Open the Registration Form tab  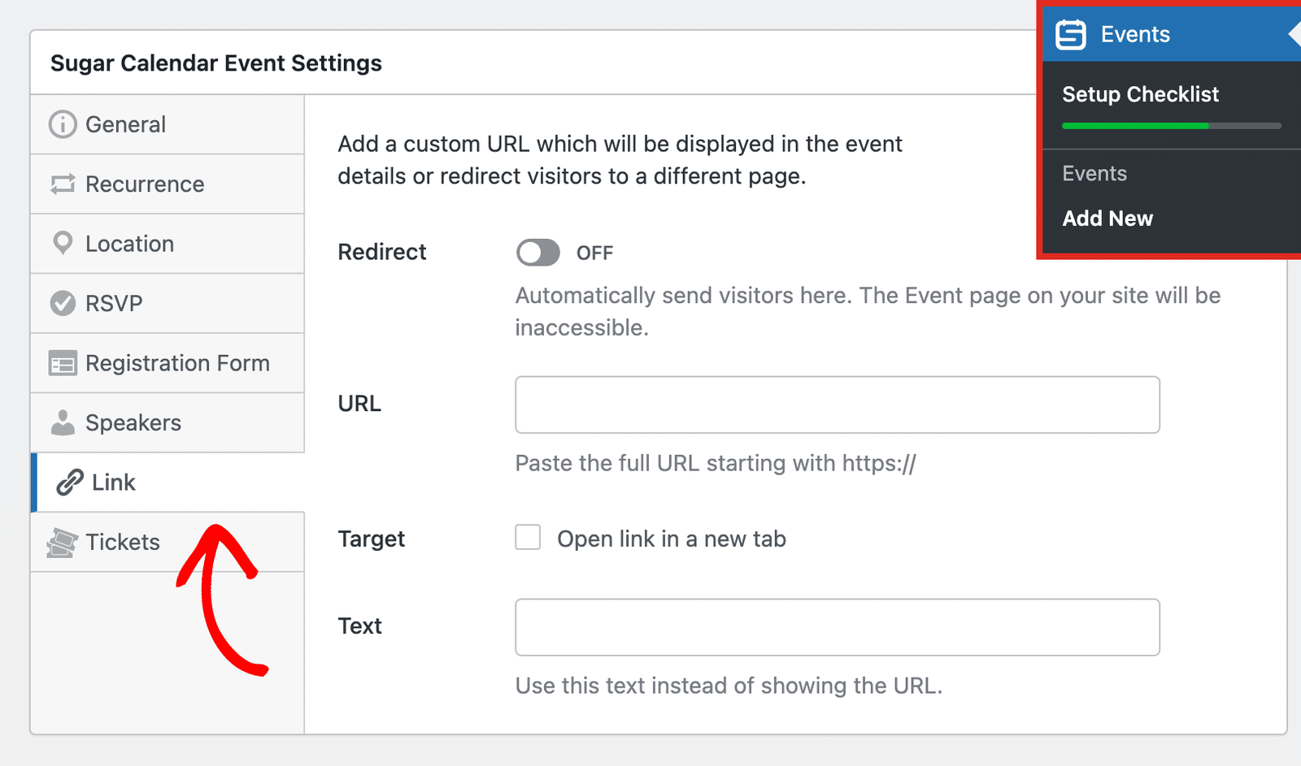[168, 363]
